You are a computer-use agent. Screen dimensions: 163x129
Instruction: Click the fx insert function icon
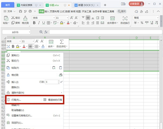(x=46, y=32)
